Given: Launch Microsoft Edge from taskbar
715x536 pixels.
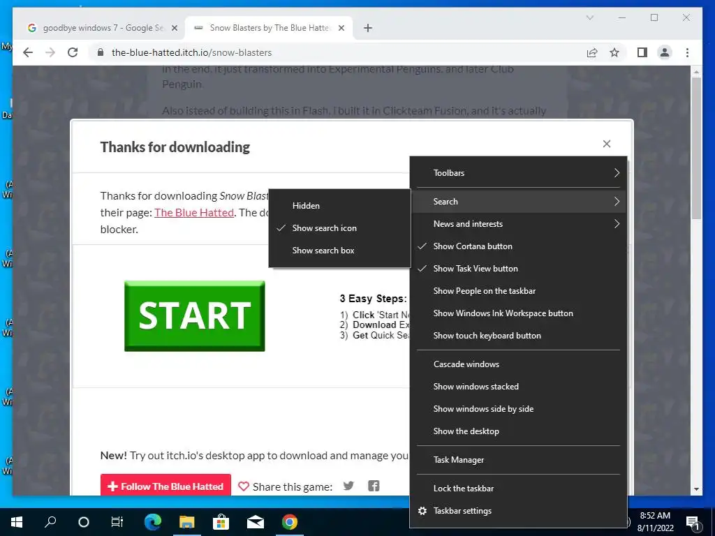Looking at the screenshot, I should pos(153,522).
